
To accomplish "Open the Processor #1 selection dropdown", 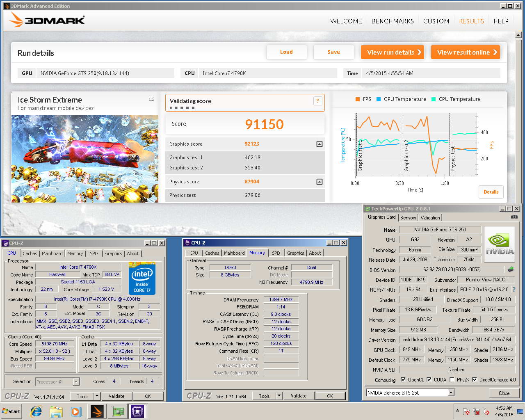I will [x=76, y=382].
